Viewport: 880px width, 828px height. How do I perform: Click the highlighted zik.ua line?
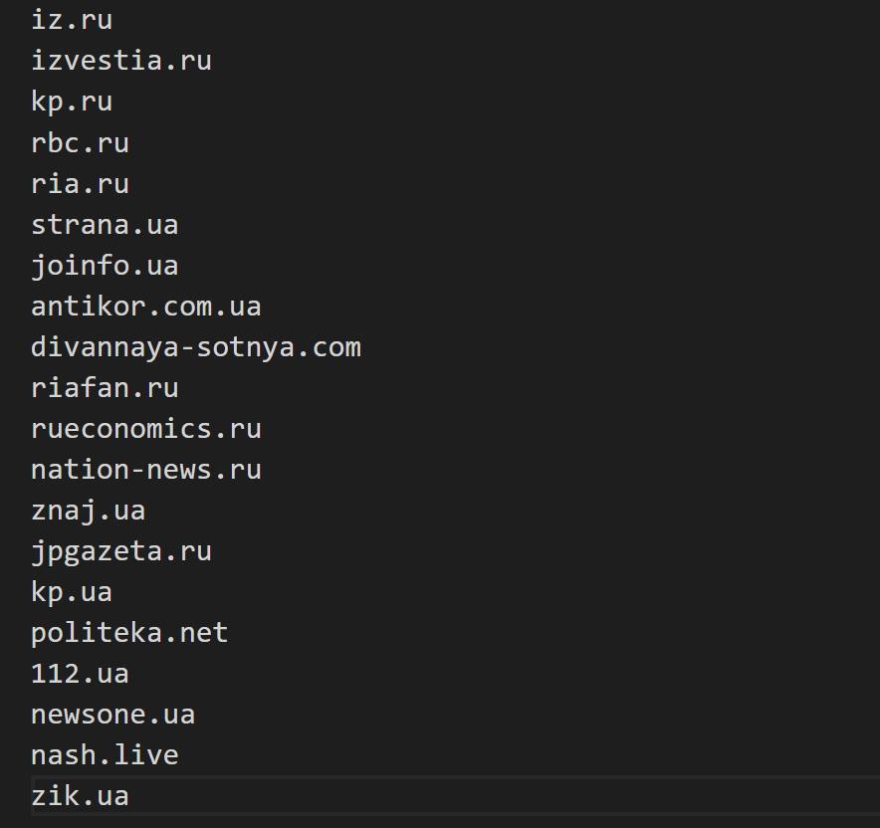(x=80, y=796)
